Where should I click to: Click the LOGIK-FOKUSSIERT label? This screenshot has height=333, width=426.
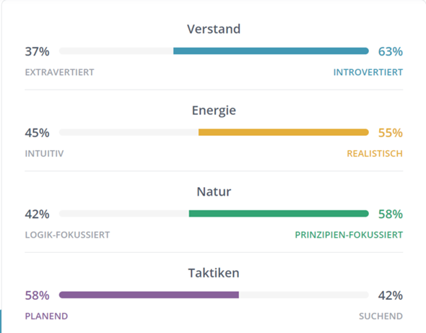tap(67, 235)
